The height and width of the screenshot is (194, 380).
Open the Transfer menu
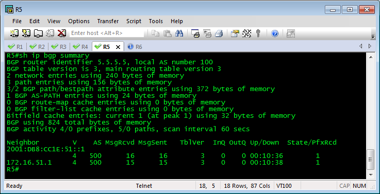point(108,21)
